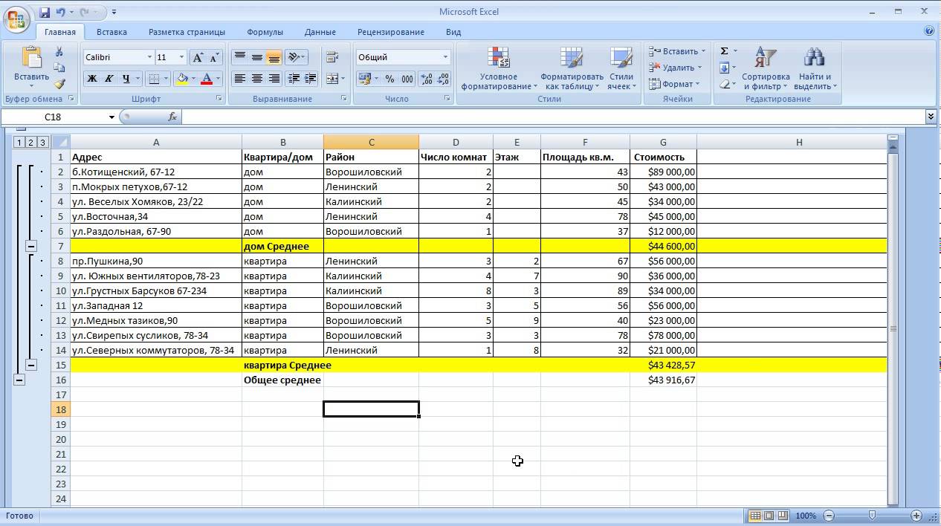Increase the indent level

pos(311,78)
